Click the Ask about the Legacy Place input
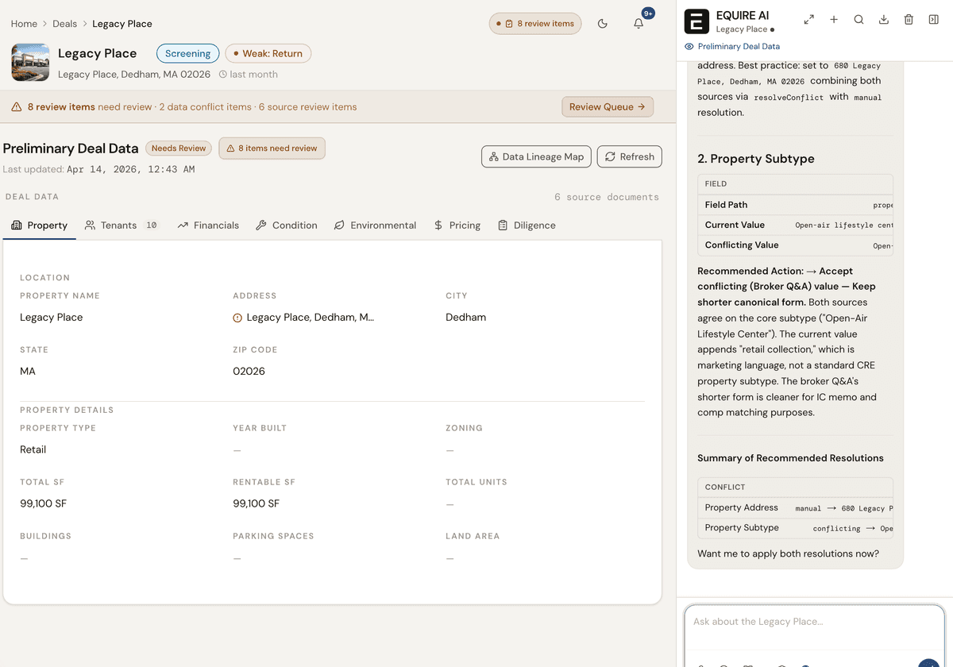 click(814, 622)
